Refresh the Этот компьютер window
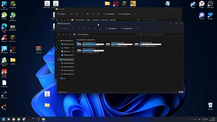Screen dimensions: 217x122 pyautogui.click(x=140, y=35)
